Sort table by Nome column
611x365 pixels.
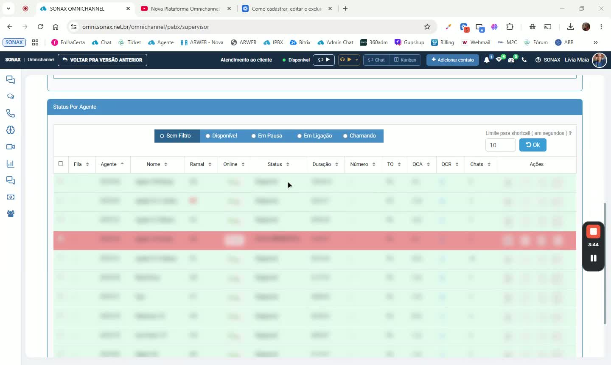coord(157,164)
